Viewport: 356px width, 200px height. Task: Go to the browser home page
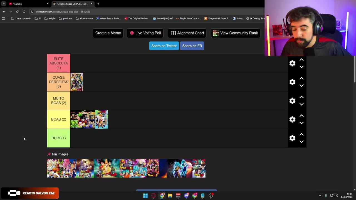coord(24,12)
